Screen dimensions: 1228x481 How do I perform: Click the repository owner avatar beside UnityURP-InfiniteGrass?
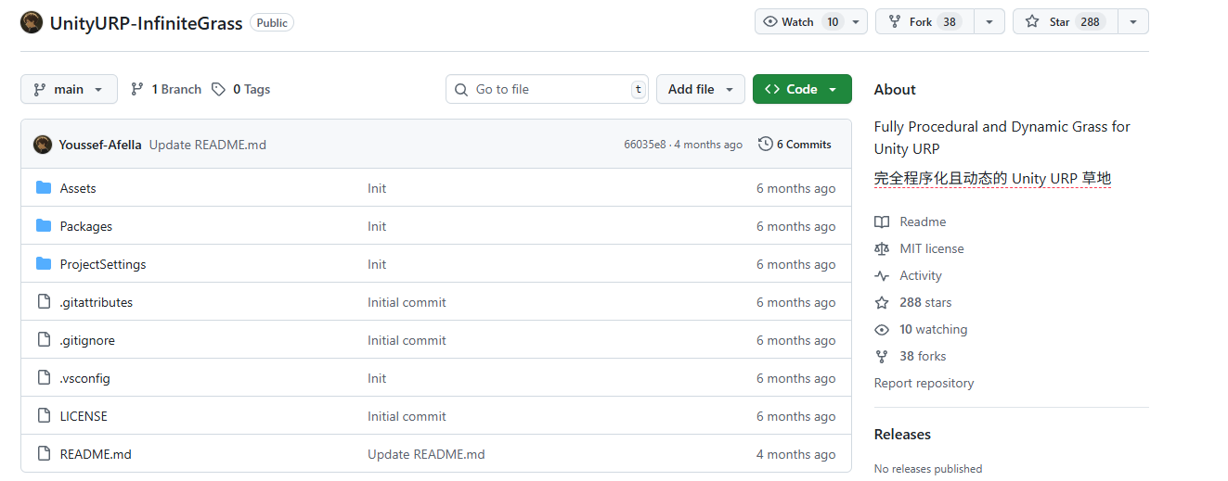32,22
